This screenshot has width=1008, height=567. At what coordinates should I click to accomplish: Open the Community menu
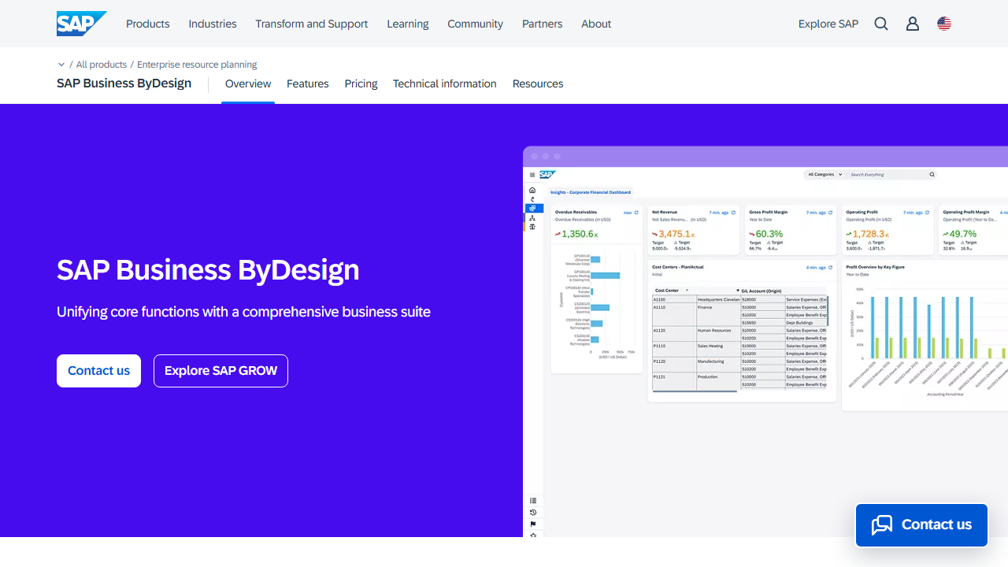point(476,24)
